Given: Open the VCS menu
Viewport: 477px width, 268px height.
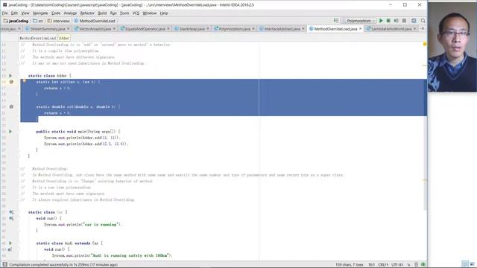Looking at the screenshot, I should [136, 13].
